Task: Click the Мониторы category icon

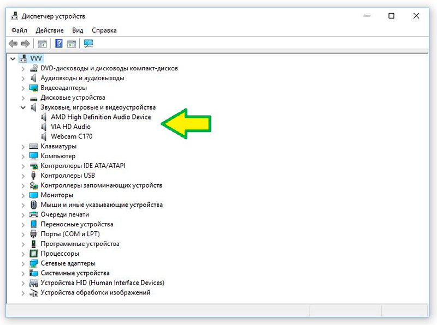Action: [x=34, y=195]
